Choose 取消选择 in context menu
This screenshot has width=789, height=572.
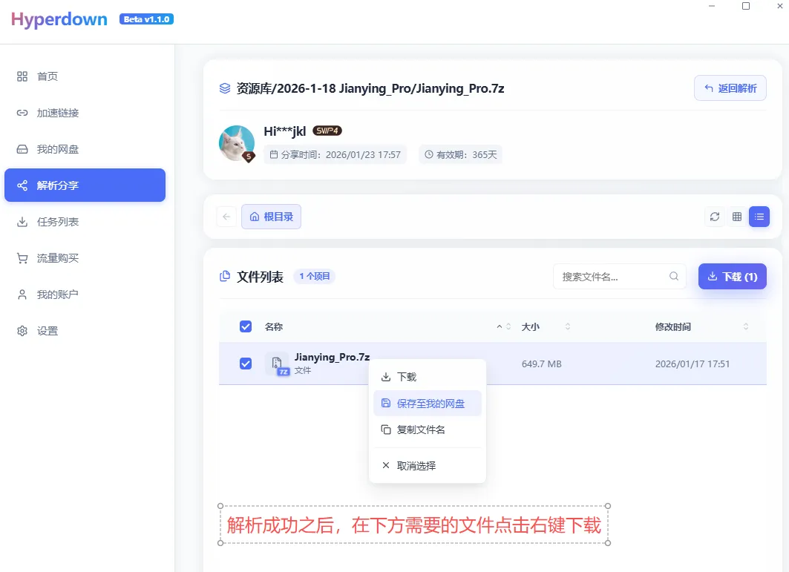point(428,466)
